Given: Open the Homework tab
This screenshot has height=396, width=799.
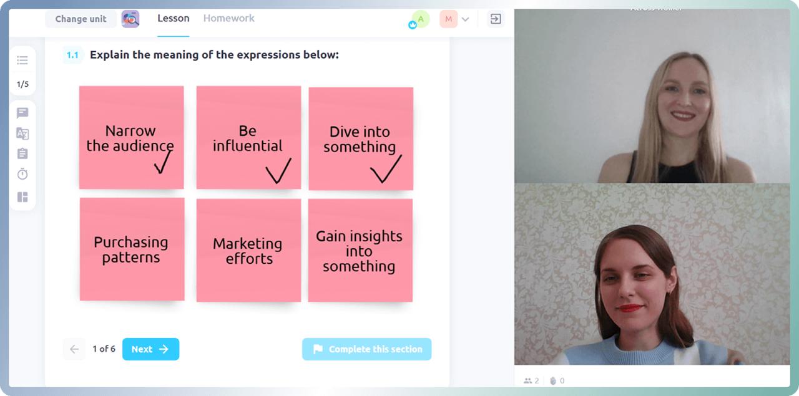Looking at the screenshot, I should click(x=228, y=18).
